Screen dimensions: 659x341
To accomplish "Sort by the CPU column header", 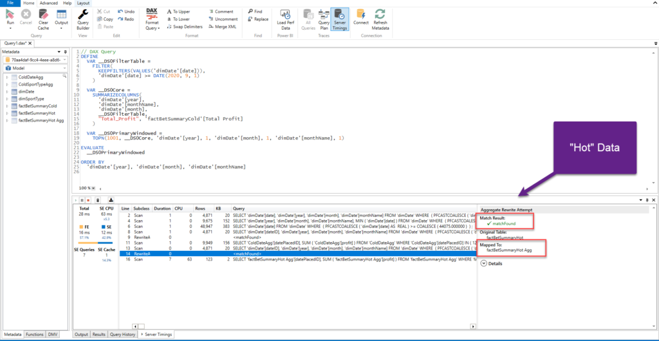I will [x=178, y=208].
